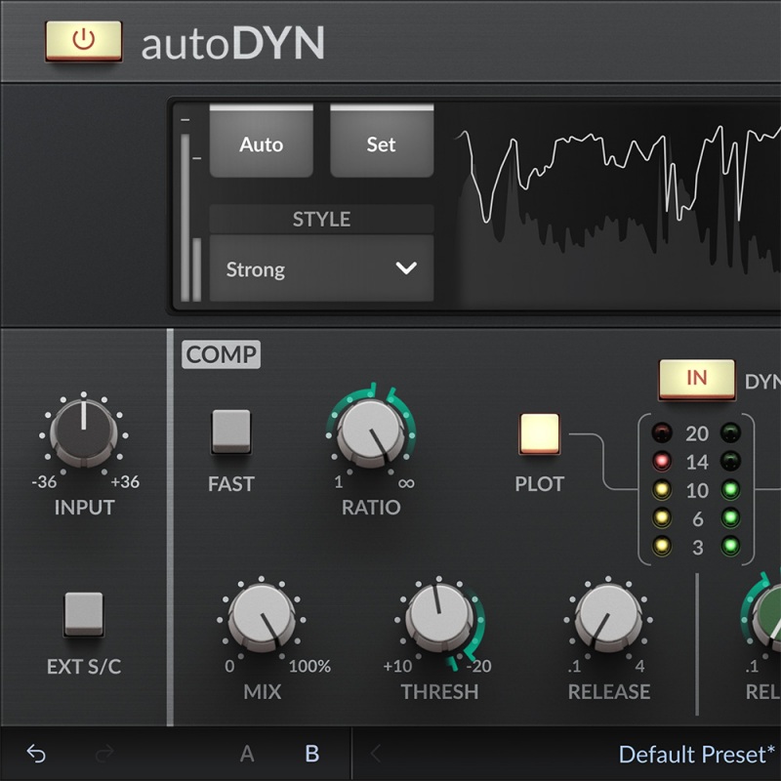Toggle the autoDYN power button
Screen dimensions: 781x781
(x=84, y=41)
